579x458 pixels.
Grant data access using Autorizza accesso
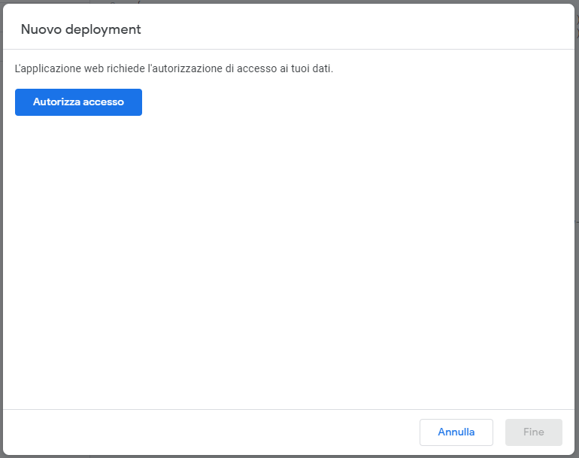pos(78,102)
